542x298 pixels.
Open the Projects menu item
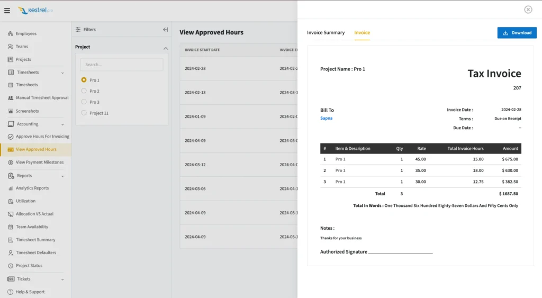(x=23, y=59)
